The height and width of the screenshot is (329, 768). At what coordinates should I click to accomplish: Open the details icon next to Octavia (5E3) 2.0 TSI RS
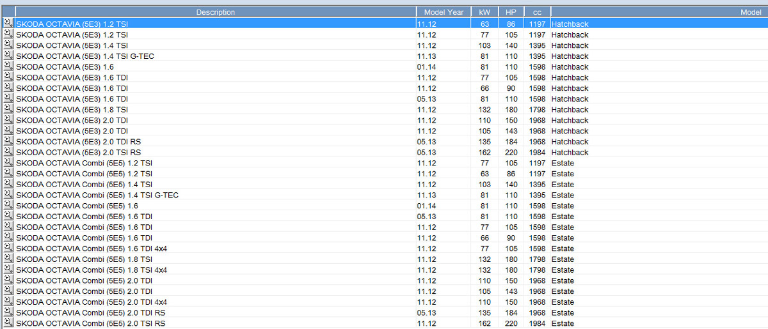click(x=8, y=152)
